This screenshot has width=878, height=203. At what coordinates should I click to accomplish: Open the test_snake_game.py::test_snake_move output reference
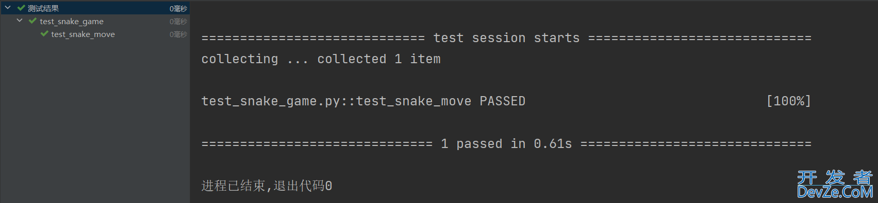click(x=336, y=101)
